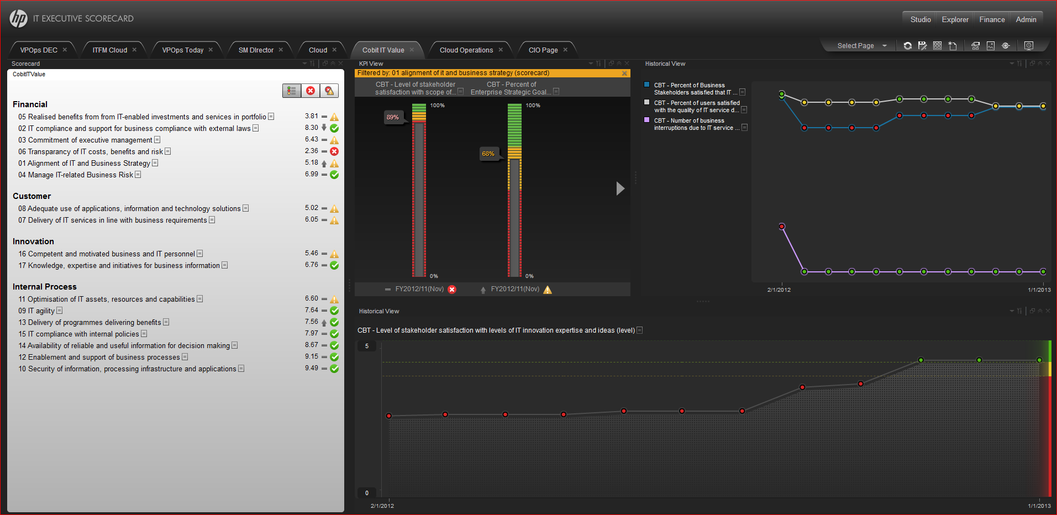Expand details icon beside 04 Manage IT-related Business Risk

coord(138,175)
